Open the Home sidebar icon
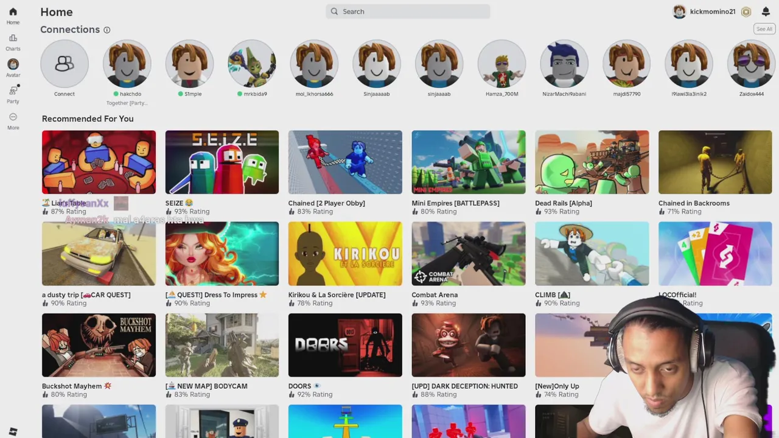The width and height of the screenshot is (779, 438). [x=13, y=12]
